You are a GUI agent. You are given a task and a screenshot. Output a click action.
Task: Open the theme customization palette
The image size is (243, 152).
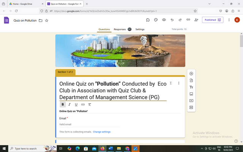click(156, 20)
